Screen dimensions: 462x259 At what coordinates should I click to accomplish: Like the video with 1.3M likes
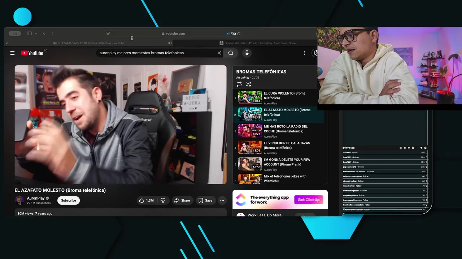pyautogui.click(x=146, y=200)
